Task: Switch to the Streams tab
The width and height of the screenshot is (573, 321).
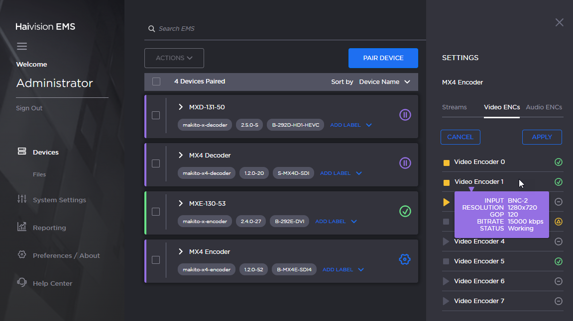Action: [454, 107]
